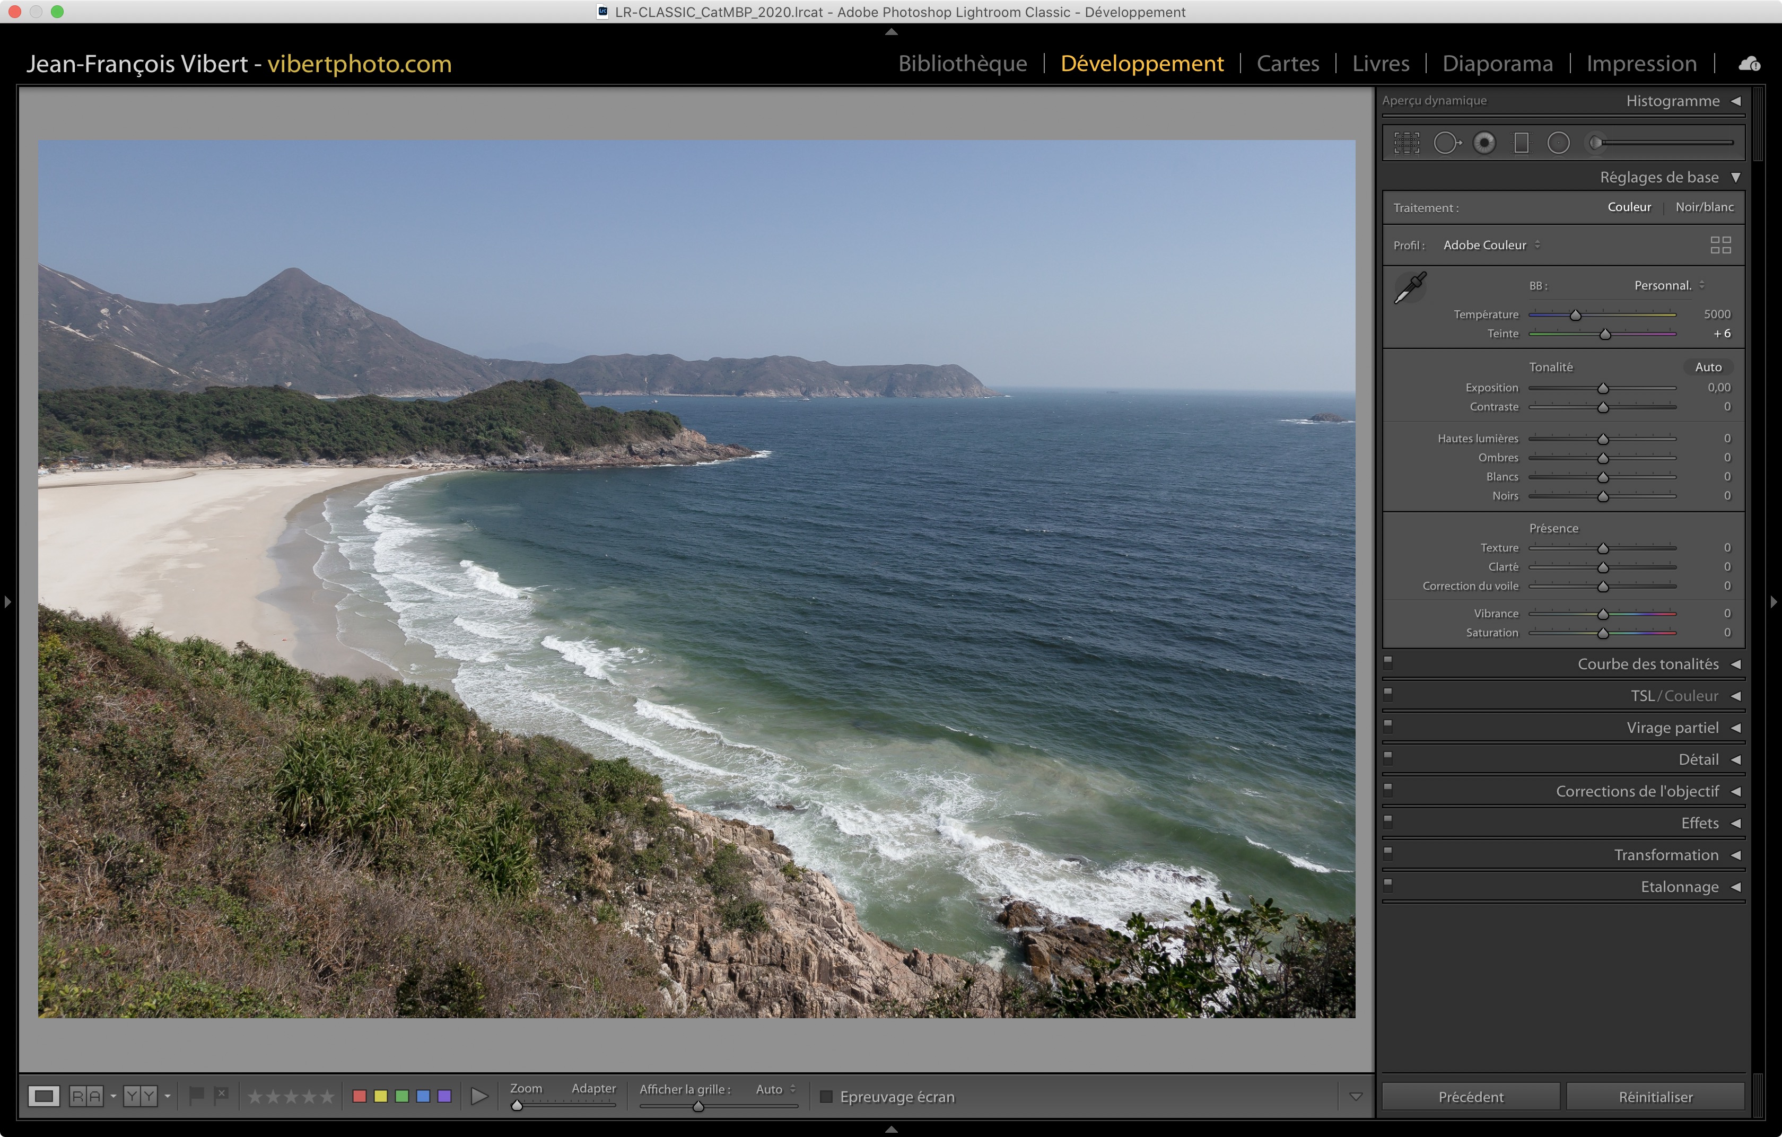Screen dimensions: 1782x1137
Task: Apply the red color label swatch
Action: [360, 1096]
